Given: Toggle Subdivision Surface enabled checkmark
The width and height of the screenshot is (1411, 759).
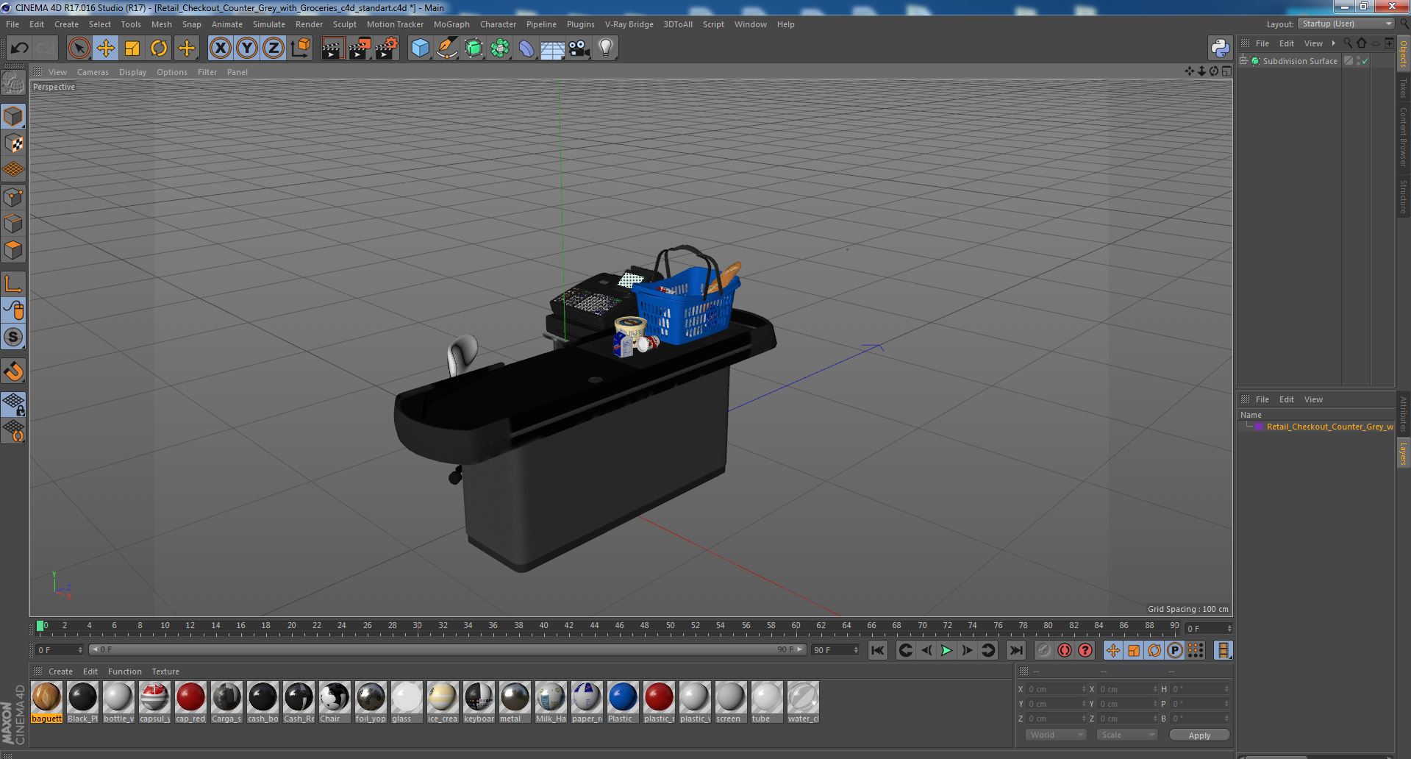Looking at the screenshot, I should click(1365, 61).
